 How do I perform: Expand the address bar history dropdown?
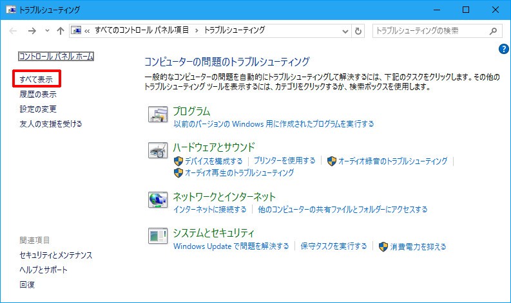pyautogui.click(x=345, y=32)
